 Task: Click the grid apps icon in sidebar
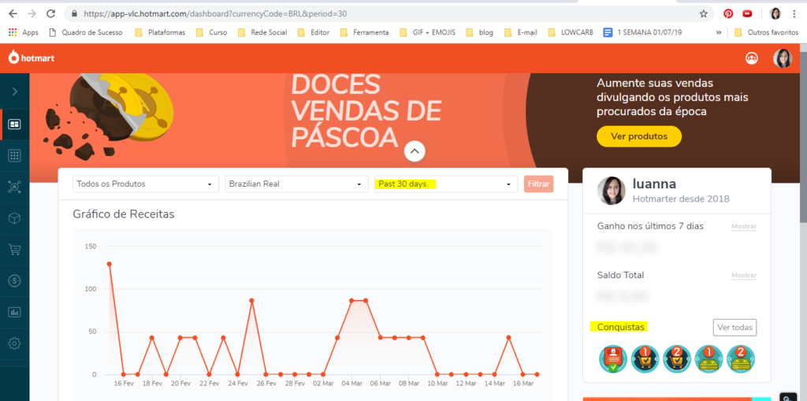pyautogui.click(x=14, y=156)
